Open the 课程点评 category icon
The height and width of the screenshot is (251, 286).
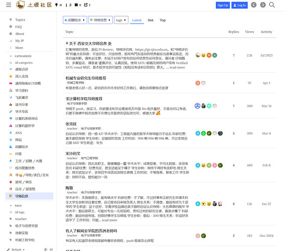point(11,69)
